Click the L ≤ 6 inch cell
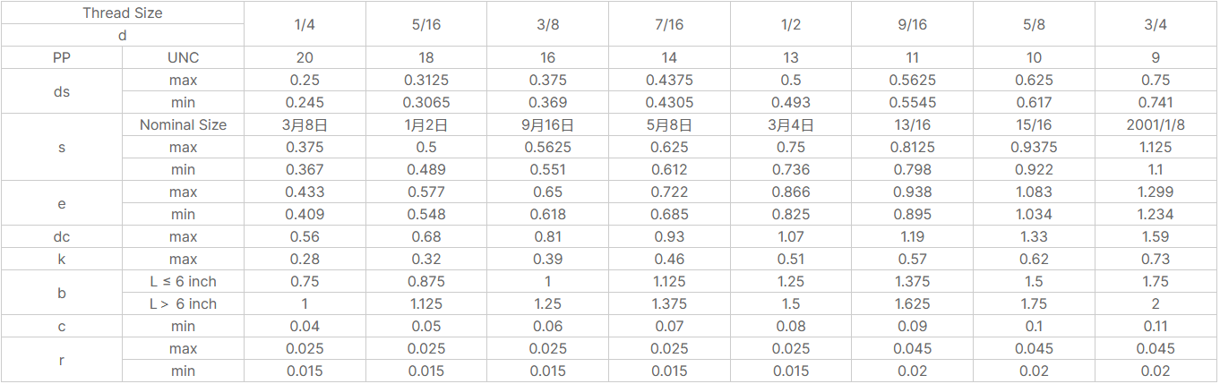The width and height of the screenshot is (1220, 384). 183,281
